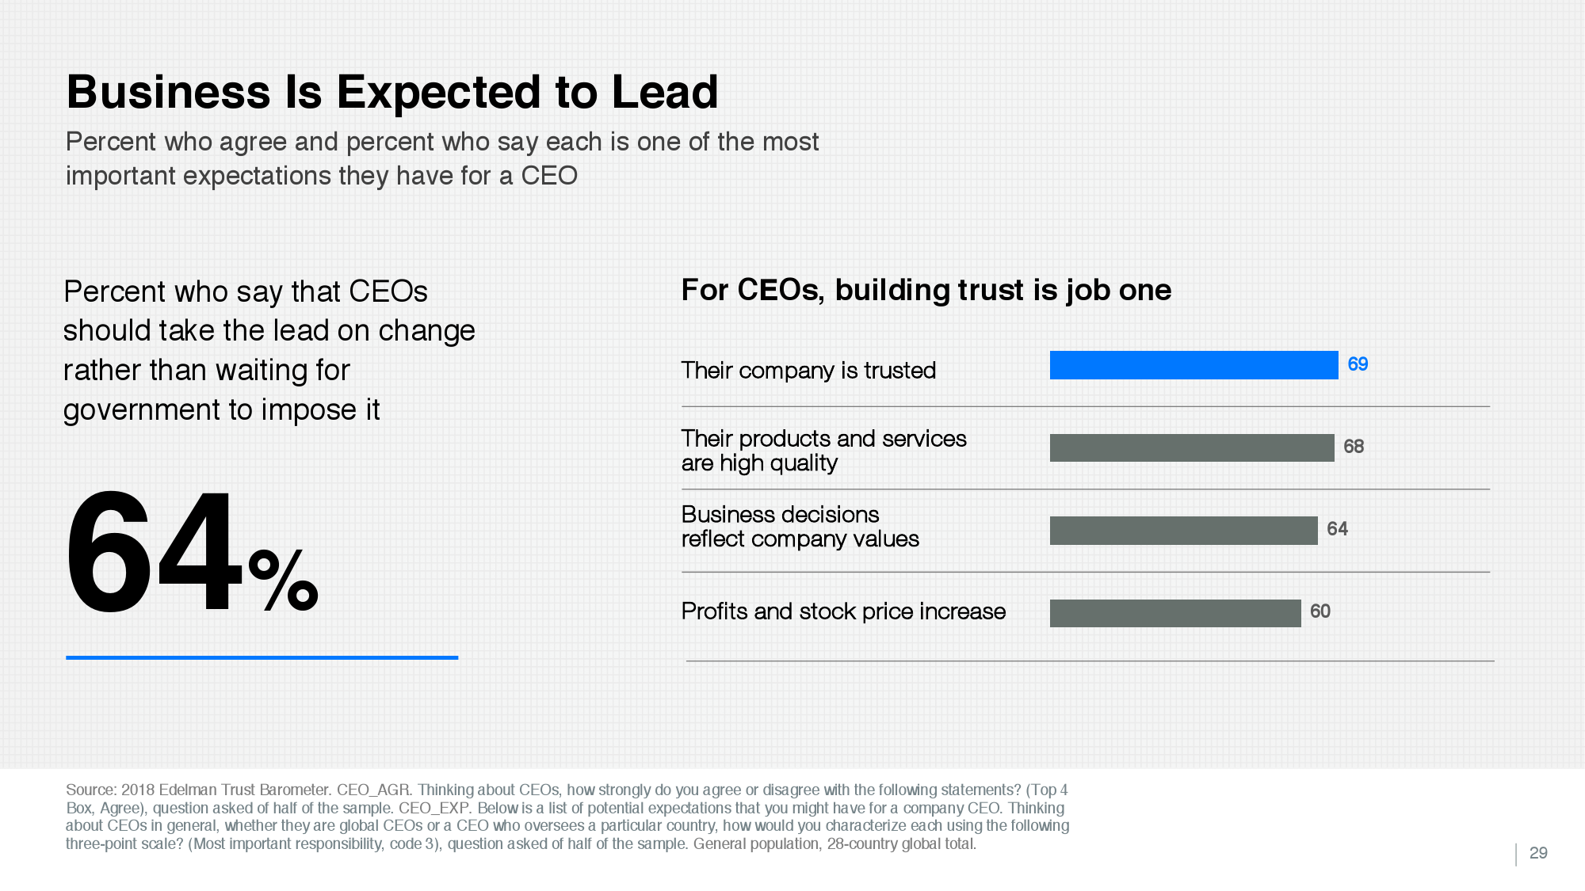This screenshot has height=891, width=1585.
Task: Click the gray products and services bar
Action: [x=1192, y=447]
